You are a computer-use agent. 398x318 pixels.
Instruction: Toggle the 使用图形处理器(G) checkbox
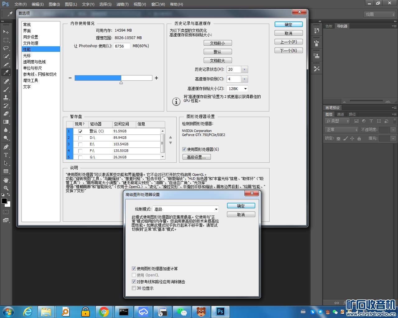click(184, 149)
